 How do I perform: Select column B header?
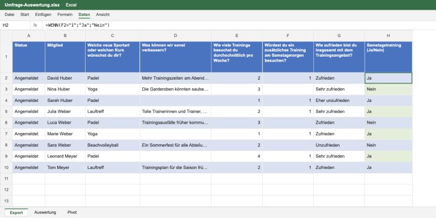(x=65, y=35)
